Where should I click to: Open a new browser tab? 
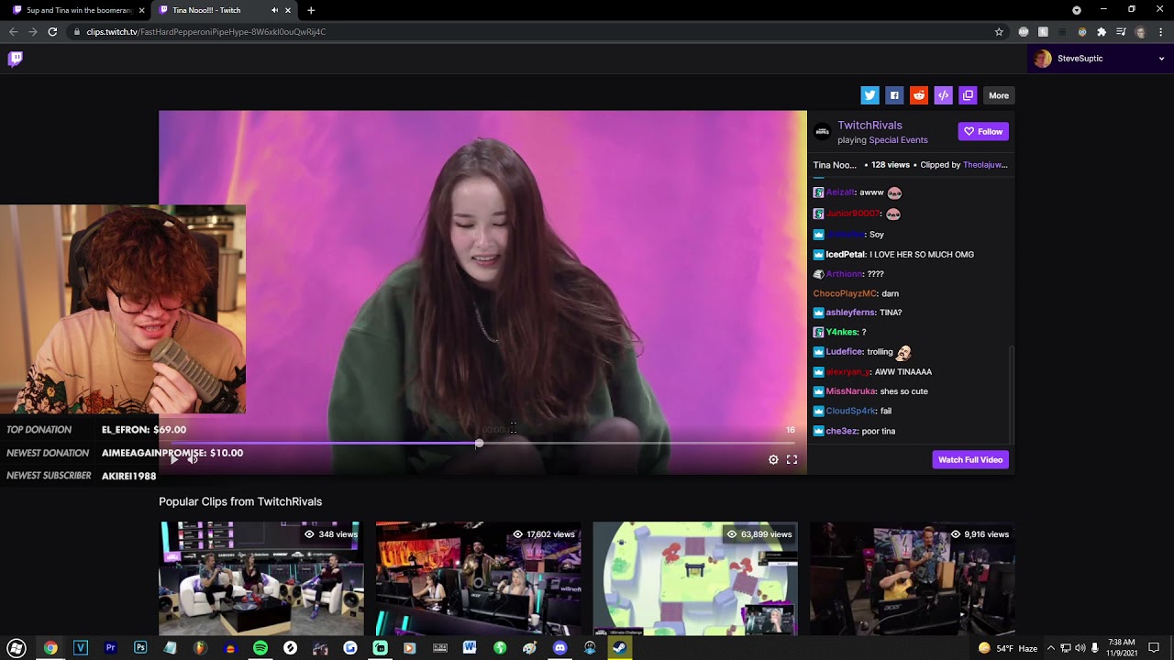[x=311, y=10]
